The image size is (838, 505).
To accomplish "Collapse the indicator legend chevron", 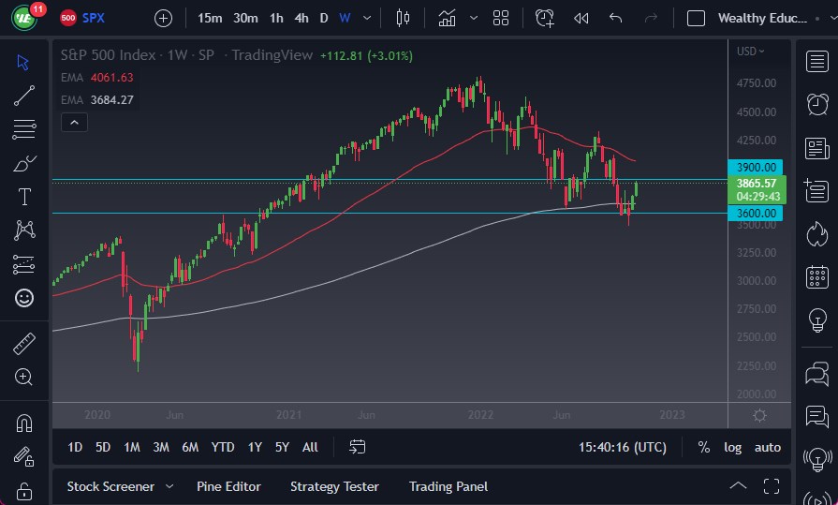I will click(x=74, y=122).
